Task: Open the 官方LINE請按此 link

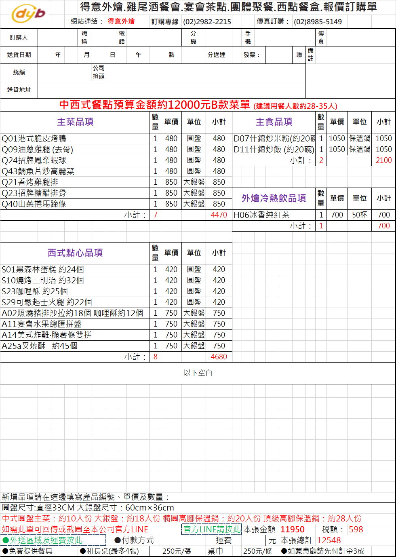Action: click(x=212, y=529)
